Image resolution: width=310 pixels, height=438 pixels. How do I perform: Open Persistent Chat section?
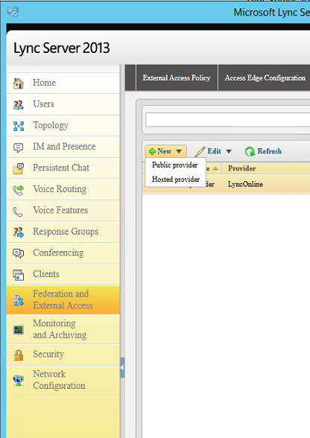click(63, 168)
